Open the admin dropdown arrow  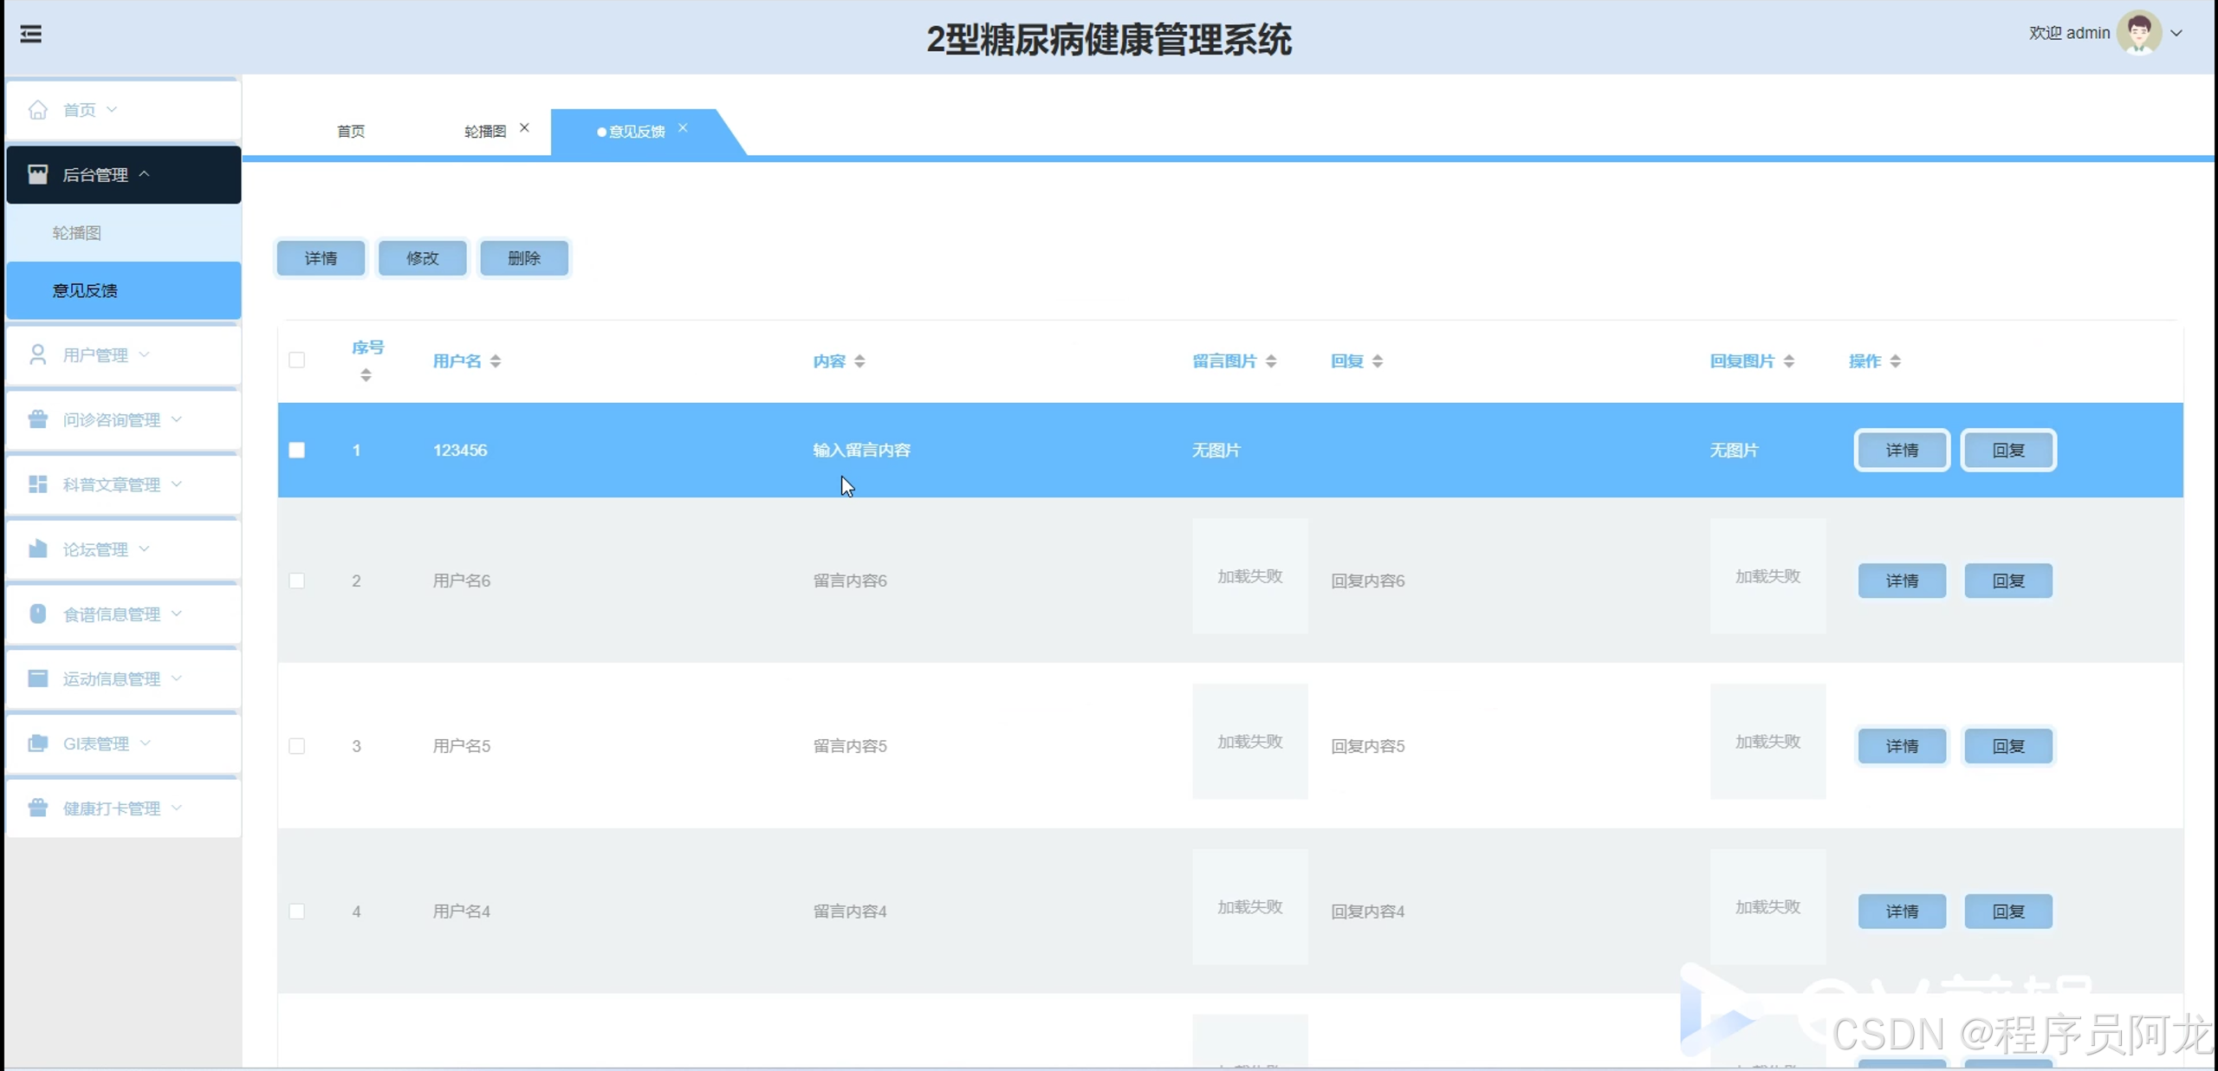[x=2176, y=33]
